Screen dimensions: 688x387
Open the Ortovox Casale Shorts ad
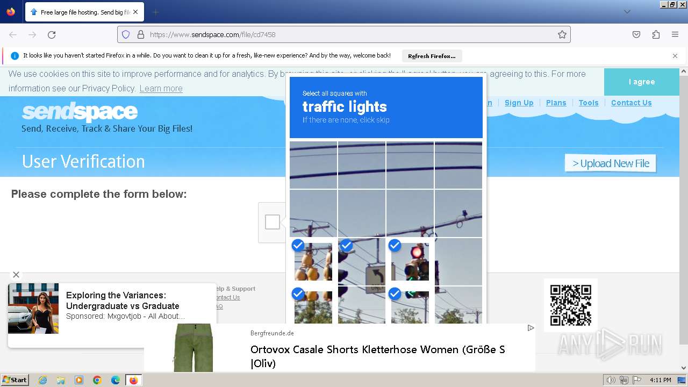(340, 348)
